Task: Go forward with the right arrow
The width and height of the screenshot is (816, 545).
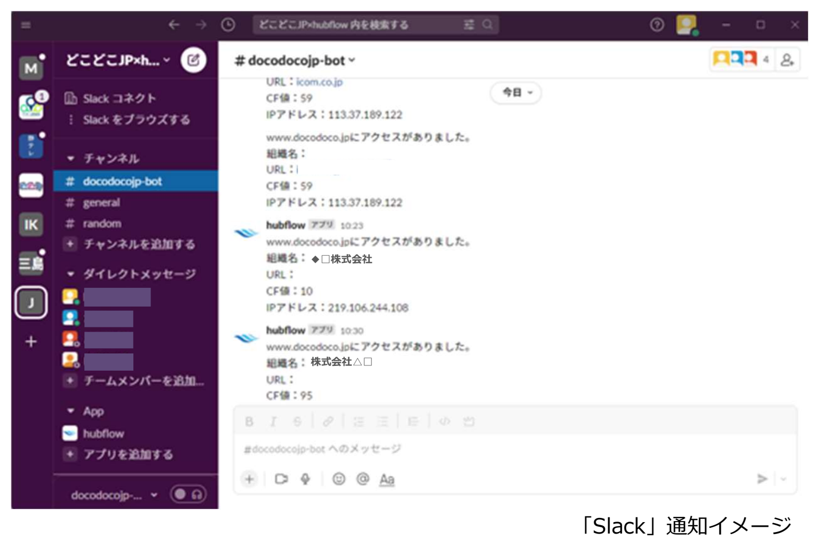Action: tap(201, 24)
